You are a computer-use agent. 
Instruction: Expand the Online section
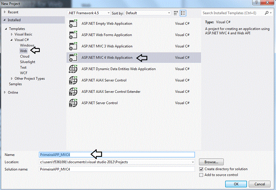[x=5, y=92]
